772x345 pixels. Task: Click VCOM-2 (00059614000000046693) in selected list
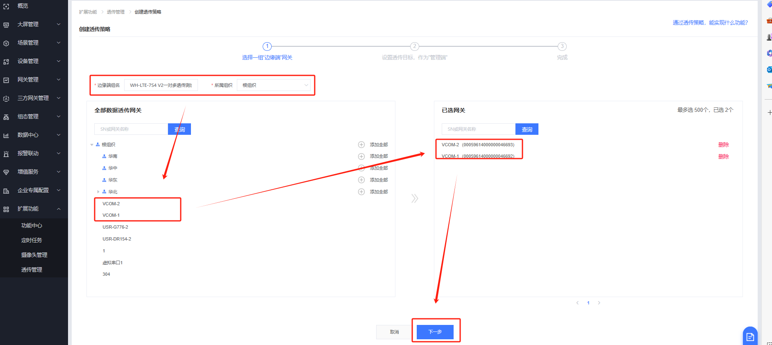(478, 145)
